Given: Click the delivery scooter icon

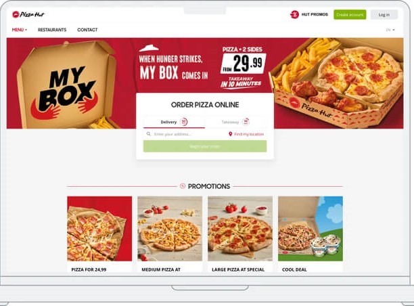Looking at the screenshot, I should (x=184, y=122).
